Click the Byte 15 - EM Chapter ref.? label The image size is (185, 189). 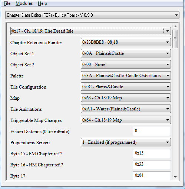point(36,154)
